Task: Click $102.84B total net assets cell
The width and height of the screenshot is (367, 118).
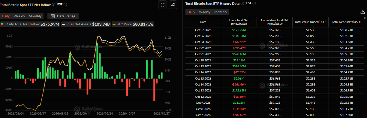Action: [x=346, y=36]
